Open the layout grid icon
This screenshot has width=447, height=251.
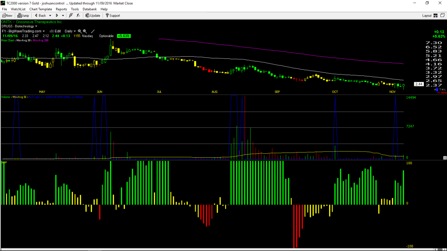[436, 16]
